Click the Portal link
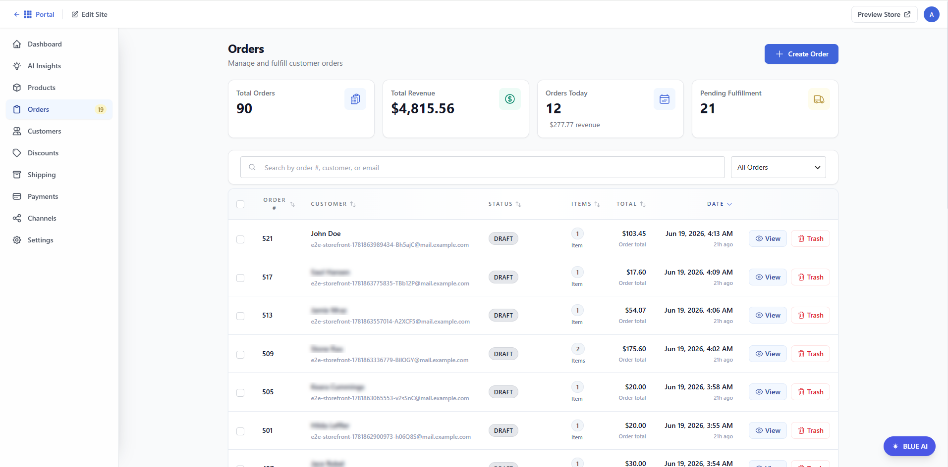The image size is (948, 467). point(45,14)
